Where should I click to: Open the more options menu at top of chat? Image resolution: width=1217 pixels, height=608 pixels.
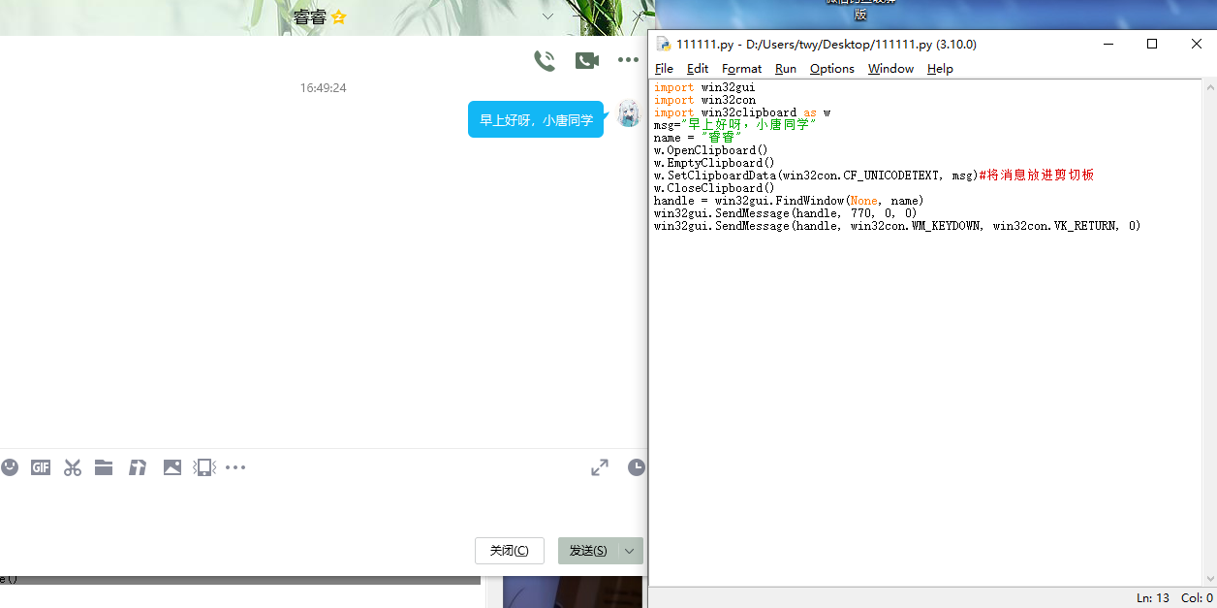click(628, 59)
